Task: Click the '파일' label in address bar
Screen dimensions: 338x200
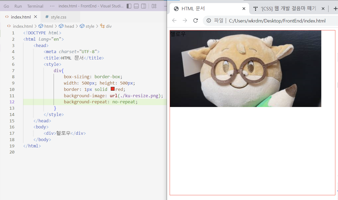Action: pyautogui.click(x=219, y=21)
